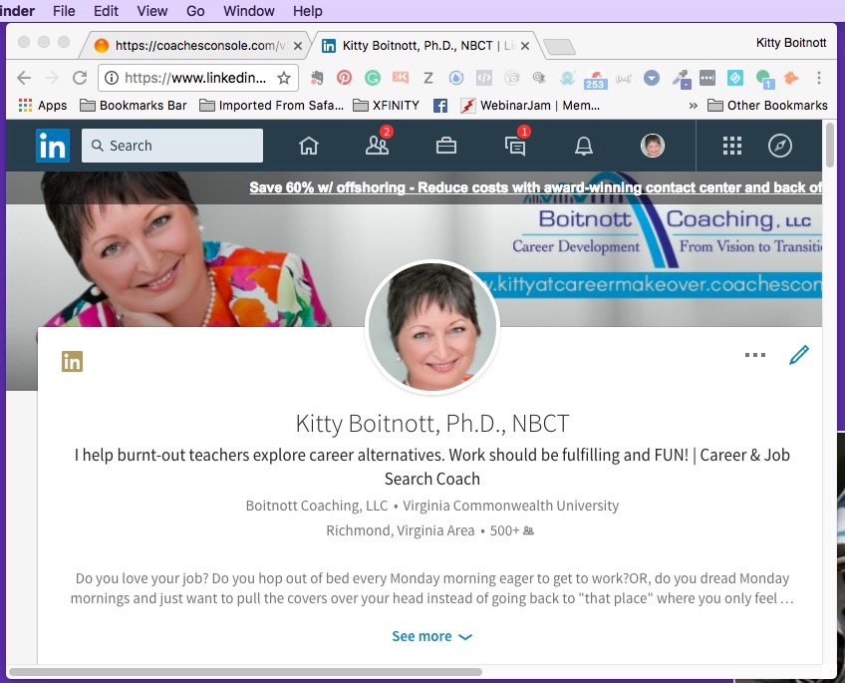Open the Edit menu
This screenshot has height=683, width=845.
(106, 11)
